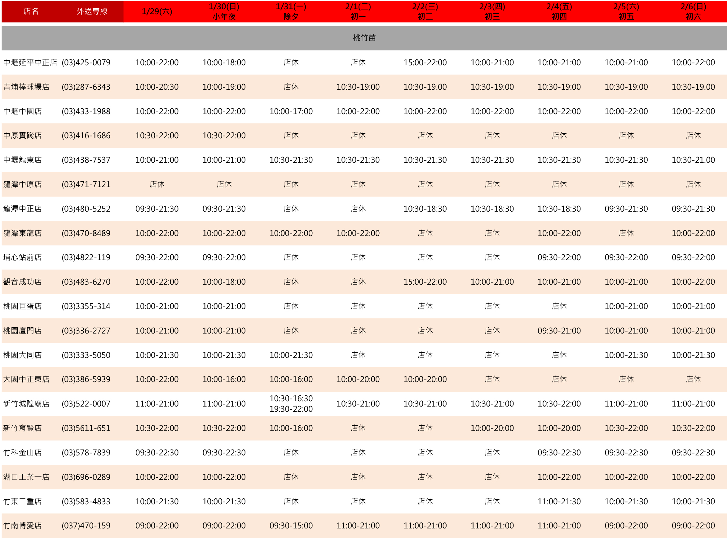Click phone number (03)696-0289
727x538 pixels.
point(86,477)
